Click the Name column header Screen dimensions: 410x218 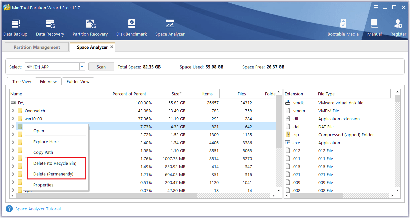click(56, 94)
